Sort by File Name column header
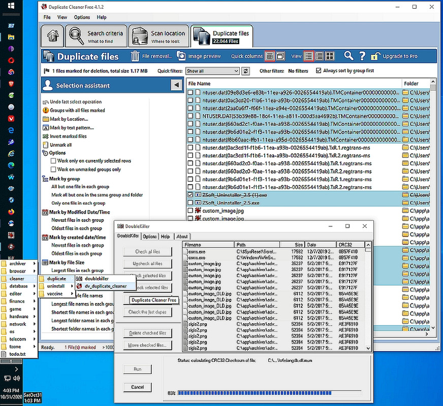The image size is (443, 406). pyautogui.click(x=294, y=84)
